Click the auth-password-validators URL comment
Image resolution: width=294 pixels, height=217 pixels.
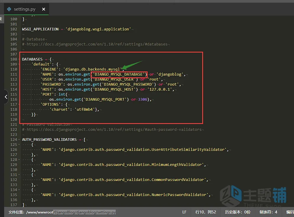tap(112, 129)
